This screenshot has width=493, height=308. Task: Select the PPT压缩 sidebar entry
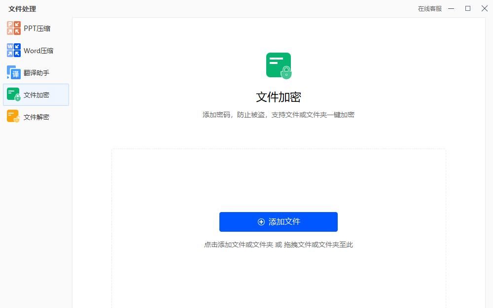tap(36, 28)
